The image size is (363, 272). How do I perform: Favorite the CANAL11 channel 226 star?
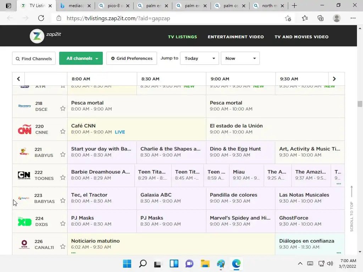(63, 246)
